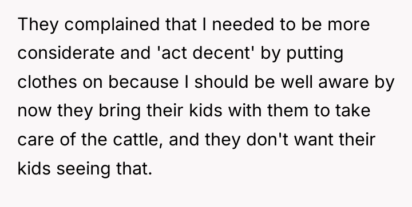This screenshot has height=207, width=412.
Task: Click the word "care"
Action: [x=35, y=140]
